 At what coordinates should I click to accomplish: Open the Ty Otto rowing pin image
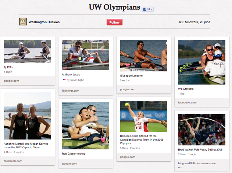pyautogui.click(x=28, y=52)
